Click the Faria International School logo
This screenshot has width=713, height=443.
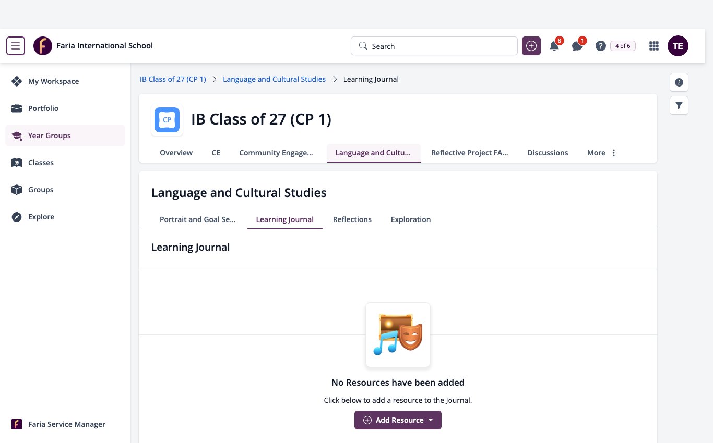pos(43,46)
